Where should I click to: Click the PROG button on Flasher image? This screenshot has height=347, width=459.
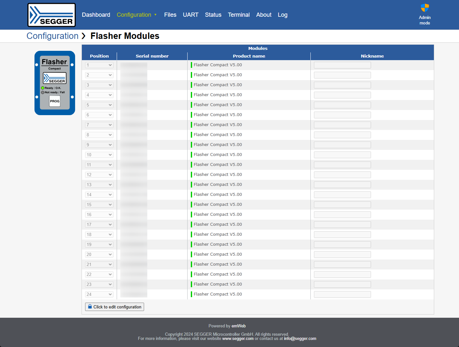[x=55, y=101]
